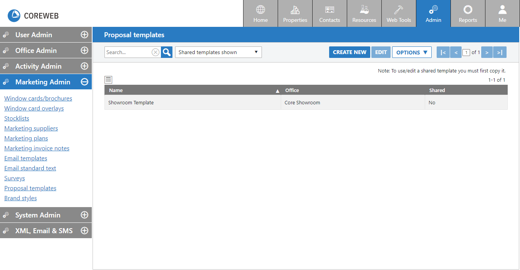520x270 pixels.
Task: Open the Web Tools hammer icon
Action: 399,14
